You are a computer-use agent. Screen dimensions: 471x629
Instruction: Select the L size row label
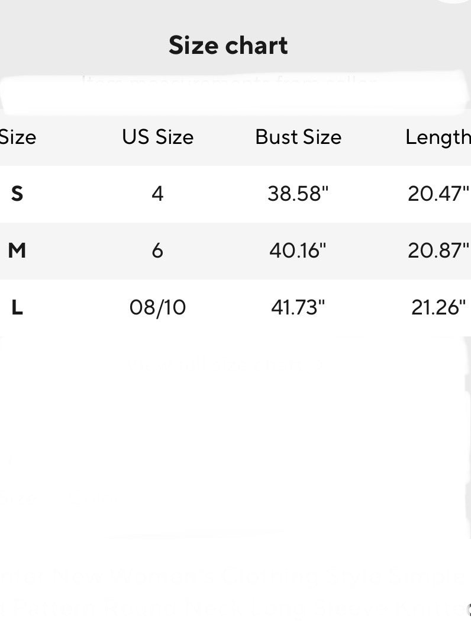(17, 307)
